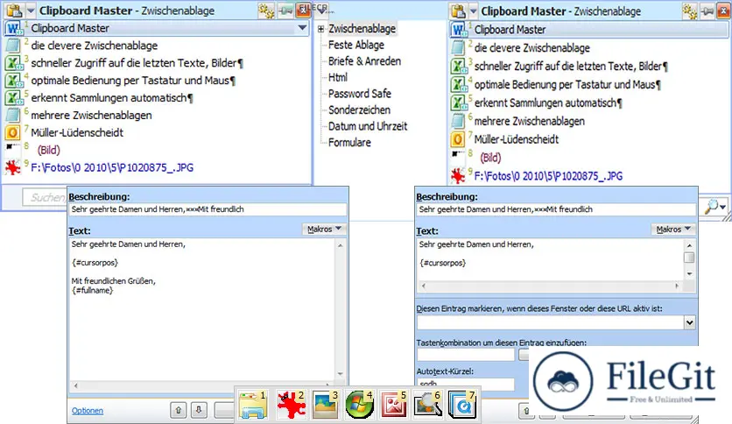
Task: Select 'Password Safe' in the tree
Action: click(x=360, y=94)
